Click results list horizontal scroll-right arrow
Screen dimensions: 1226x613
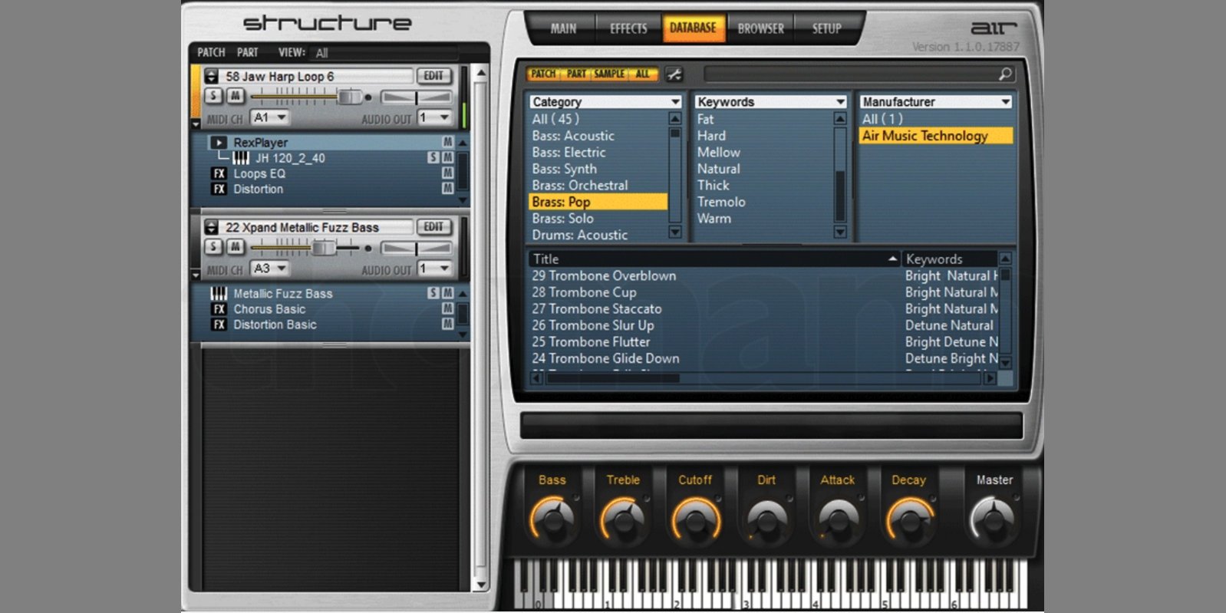pyautogui.click(x=990, y=377)
